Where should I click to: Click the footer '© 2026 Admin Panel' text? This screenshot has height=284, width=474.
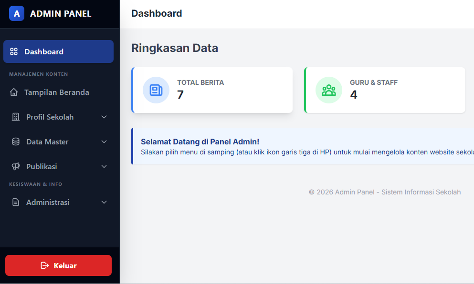[x=385, y=192]
